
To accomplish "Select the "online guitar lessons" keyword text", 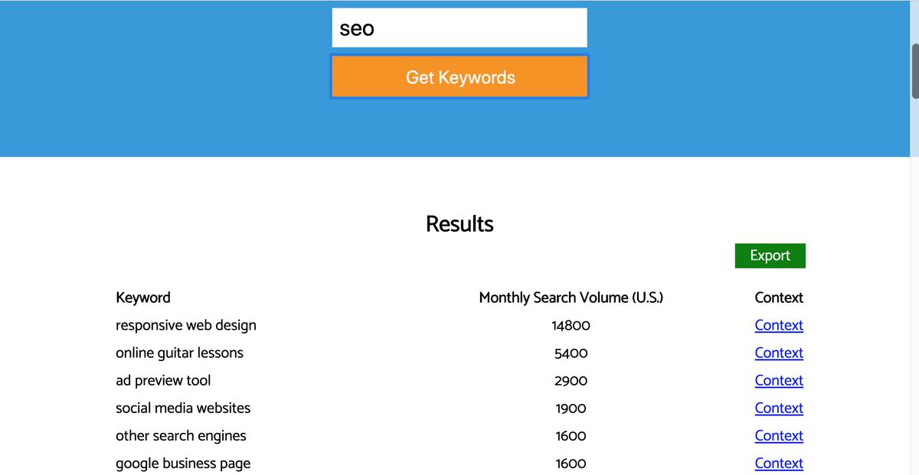I will point(179,353).
